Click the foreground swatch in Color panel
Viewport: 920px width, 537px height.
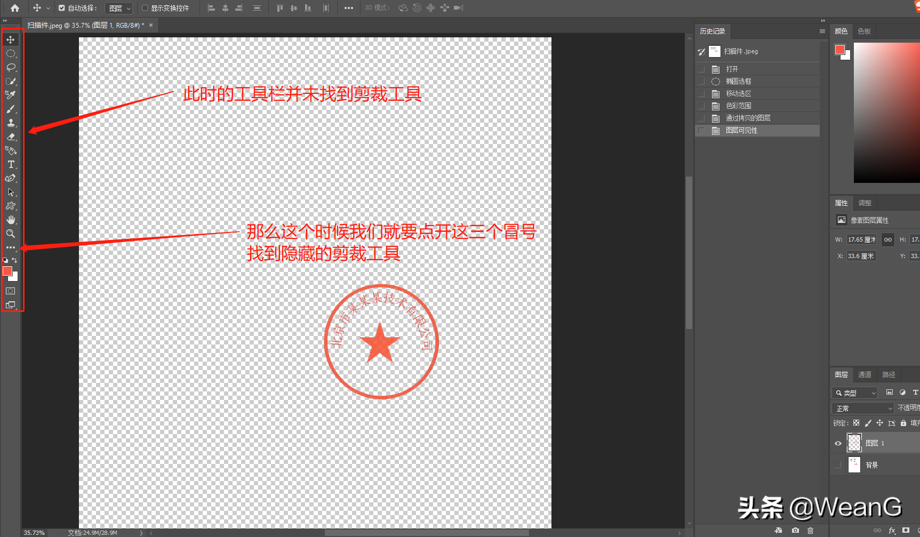840,50
